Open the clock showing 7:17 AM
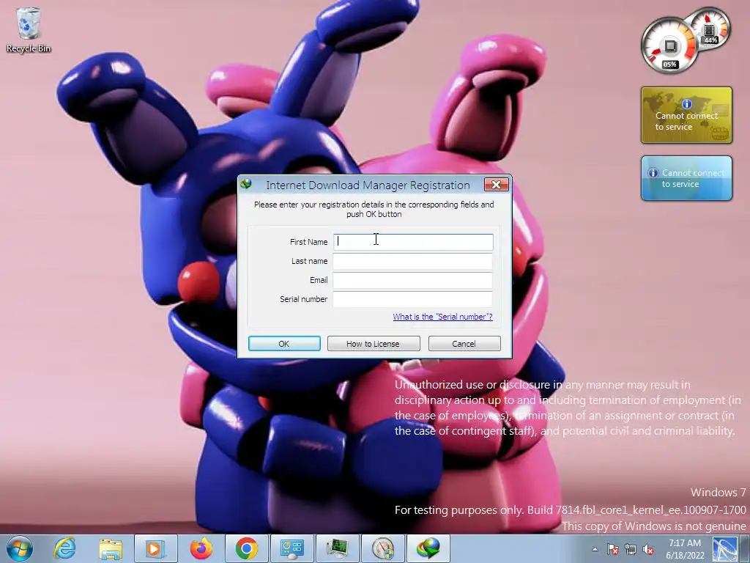The image size is (750, 563). [x=685, y=549]
